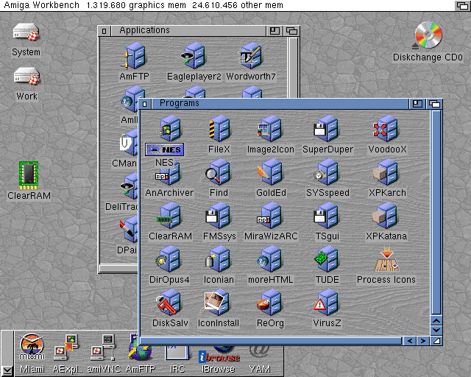
Task: Click the Programs window title bar
Action: [280, 103]
